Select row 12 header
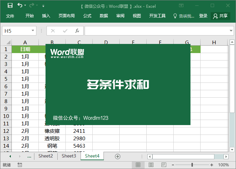 point(6,131)
